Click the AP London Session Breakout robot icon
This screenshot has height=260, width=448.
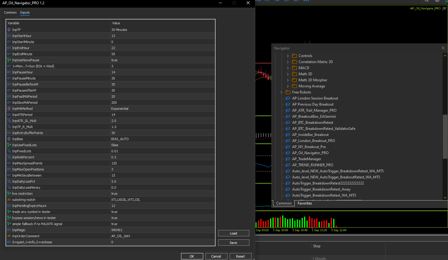[x=288, y=98]
